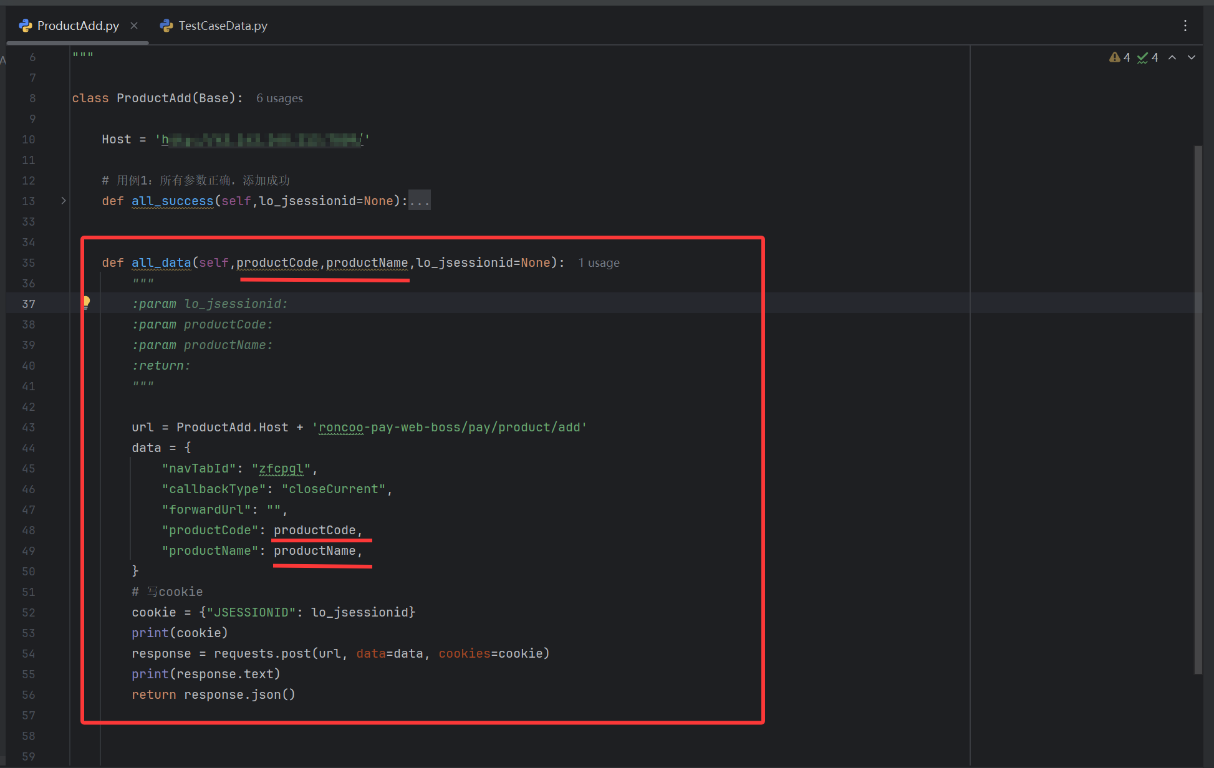Click the warning triangle inspection icon
Image resolution: width=1214 pixels, height=768 pixels.
tap(1115, 57)
